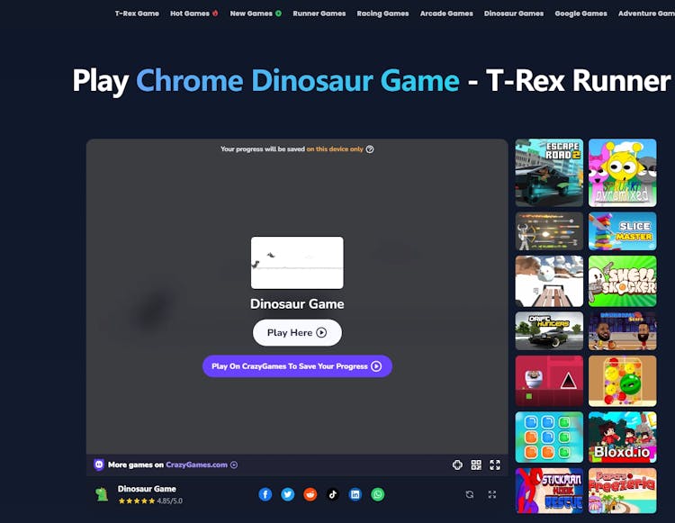Open the Sprunki Pyramixed game

623,173
